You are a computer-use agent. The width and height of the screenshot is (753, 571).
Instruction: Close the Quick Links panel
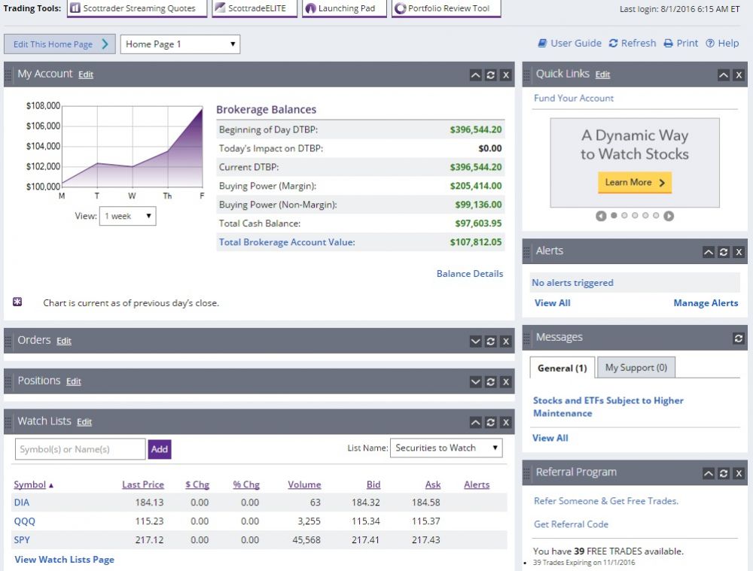click(x=739, y=75)
